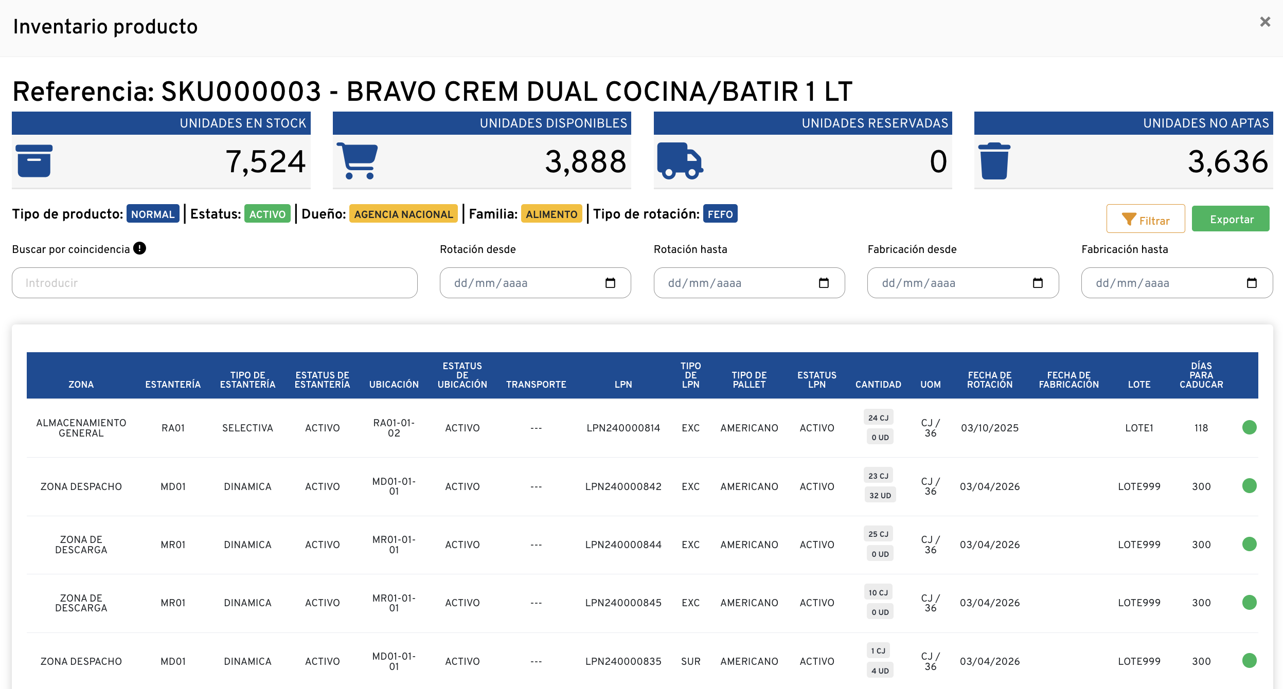Screen dimensions: 1283x689
Task: Select LPN240000835 in the table
Action: point(623,661)
